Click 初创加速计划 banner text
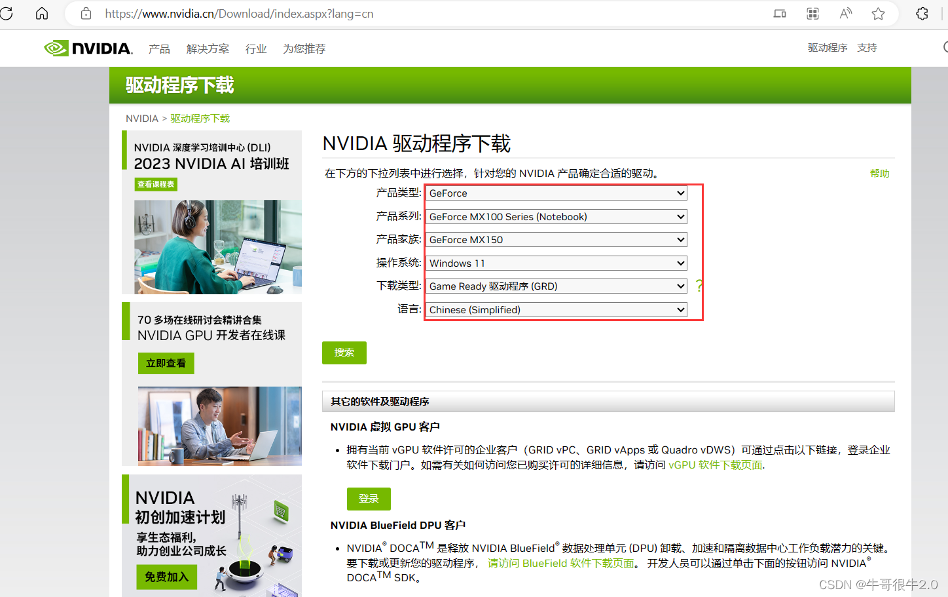The height and width of the screenshot is (597, 948). (x=180, y=518)
